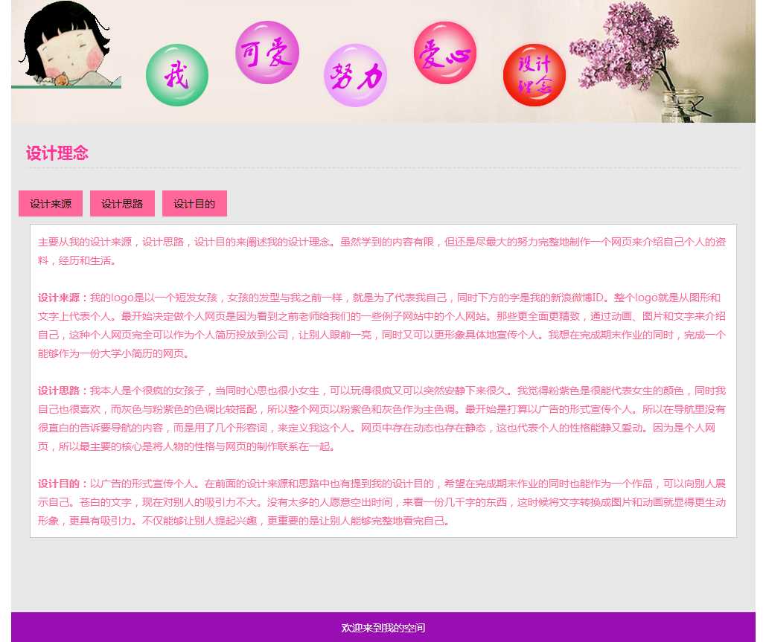Click the bold 设计思路： paragraph label
Image resolution: width=766 pixels, height=642 pixels.
tap(63, 391)
